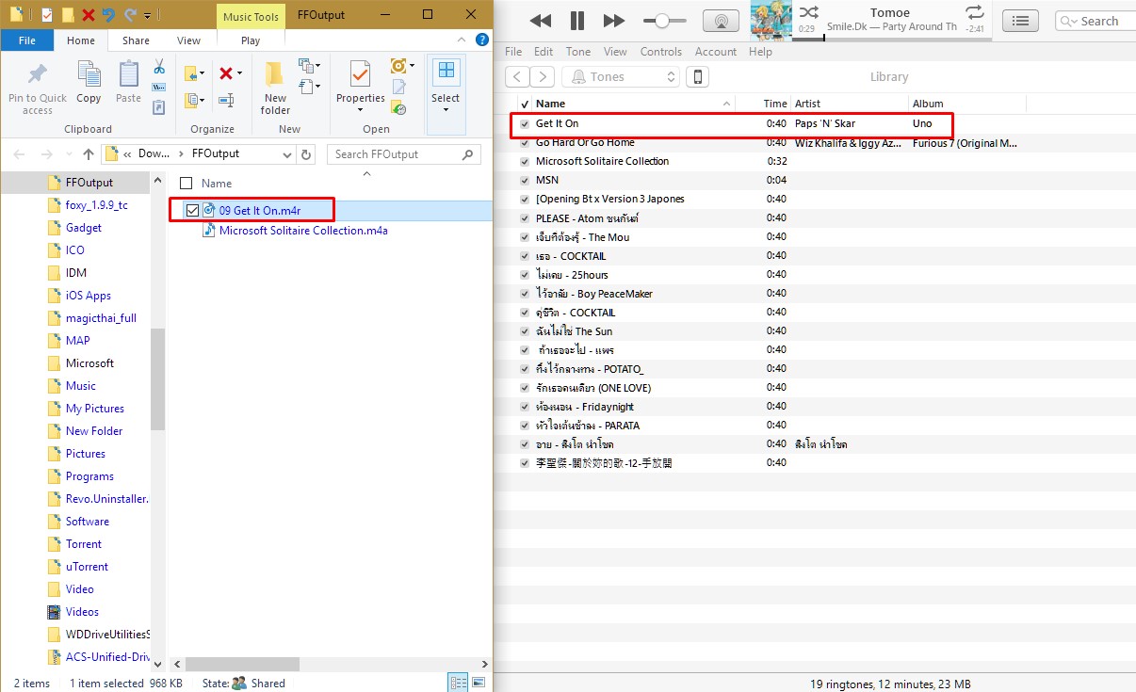Toggle shuffle icon in iTunes player
Screen dimensions: 1136x692
pyautogui.click(x=808, y=12)
